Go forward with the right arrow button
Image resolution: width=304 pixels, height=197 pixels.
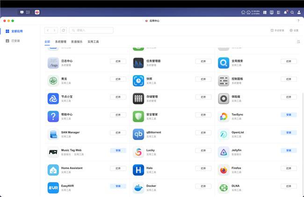(x=54, y=30)
